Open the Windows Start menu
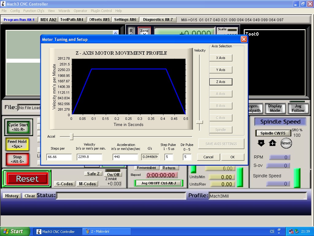This screenshot has width=314, height=236. [15, 231]
